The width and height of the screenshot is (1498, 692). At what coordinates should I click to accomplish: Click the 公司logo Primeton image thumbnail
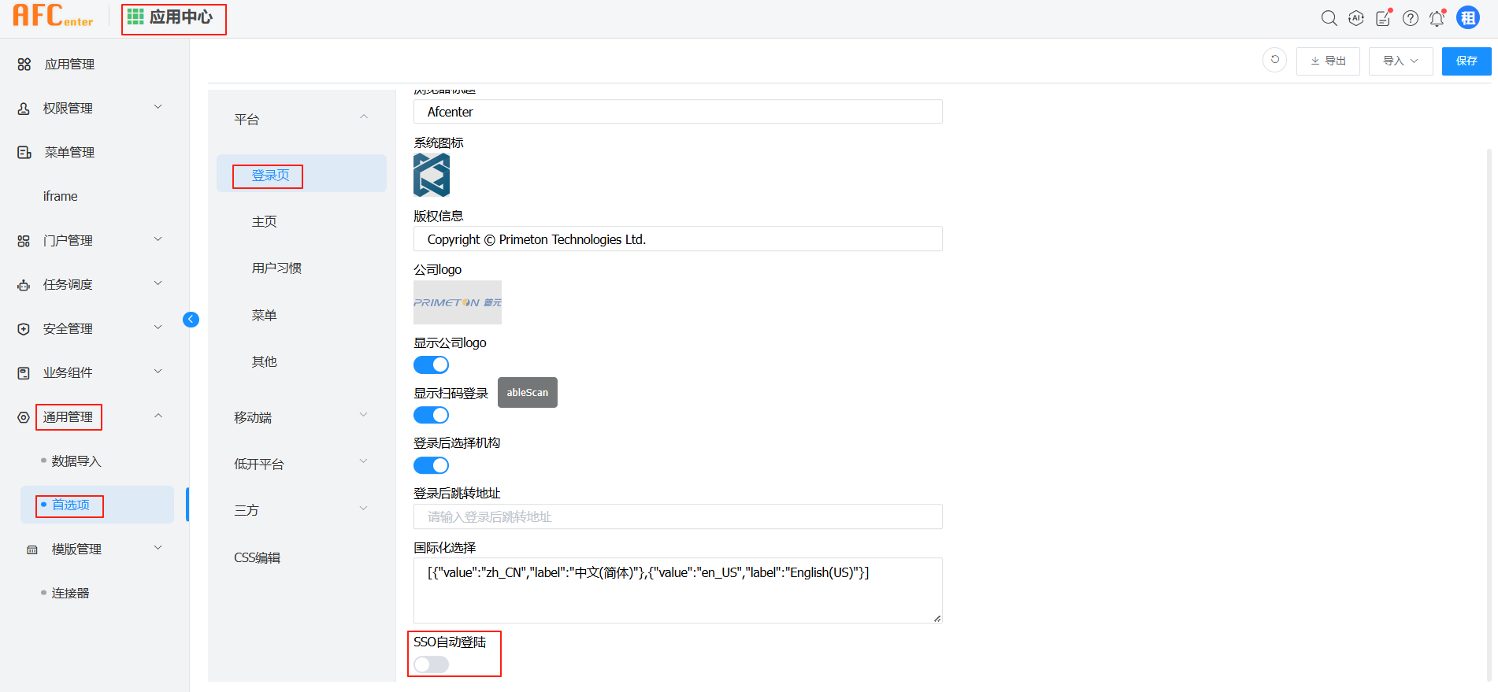tap(457, 302)
